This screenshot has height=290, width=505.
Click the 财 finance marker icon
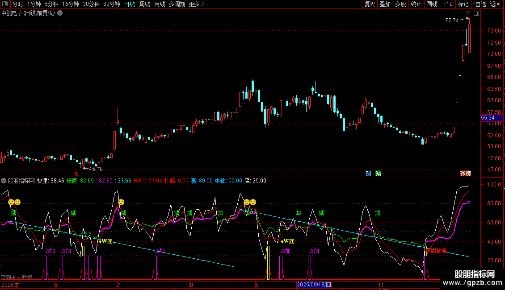(368, 174)
